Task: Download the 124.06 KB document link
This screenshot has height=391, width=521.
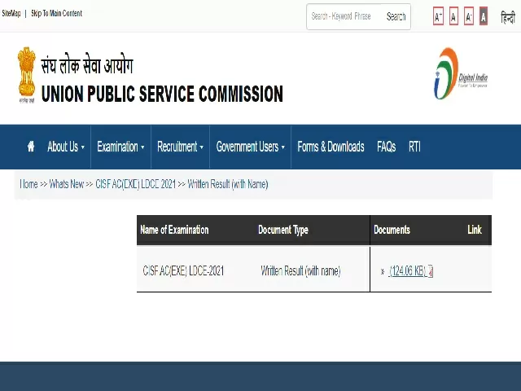Action: (407, 271)
